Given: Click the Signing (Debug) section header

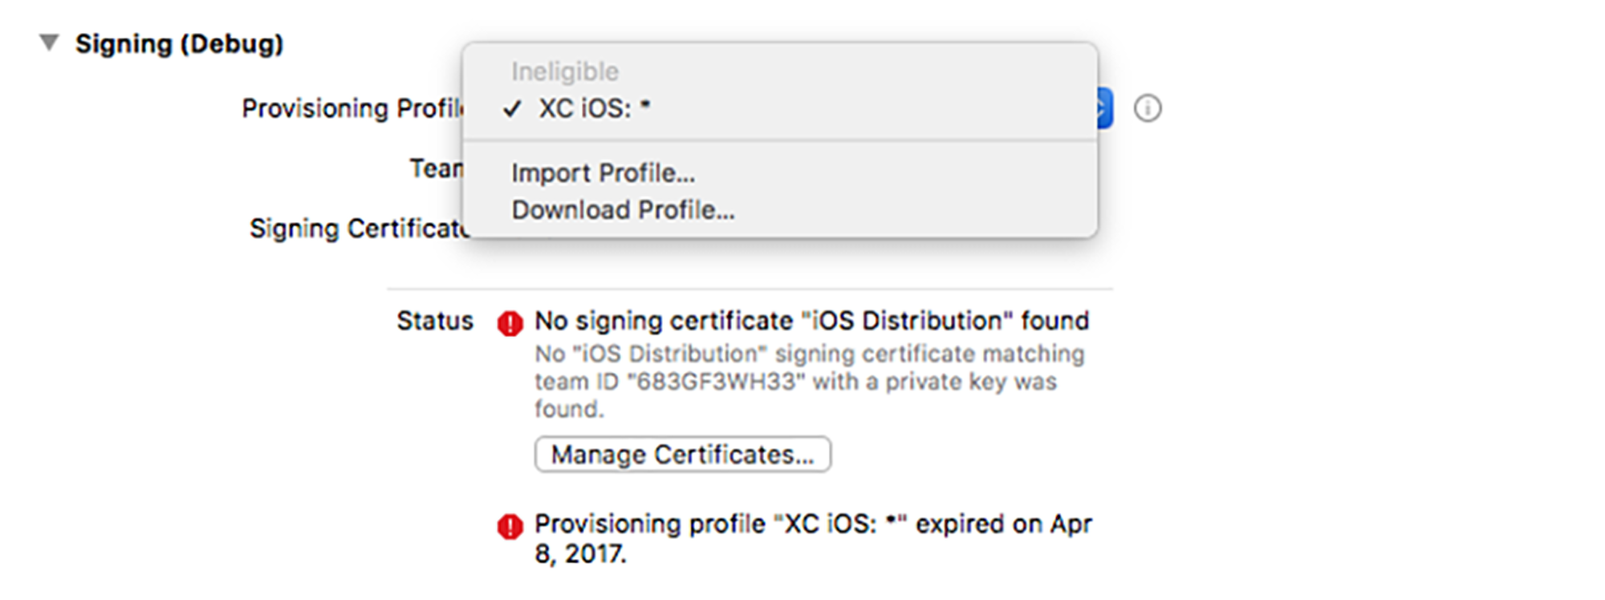Looking at the screenshot, I should [x=179, y=44].
